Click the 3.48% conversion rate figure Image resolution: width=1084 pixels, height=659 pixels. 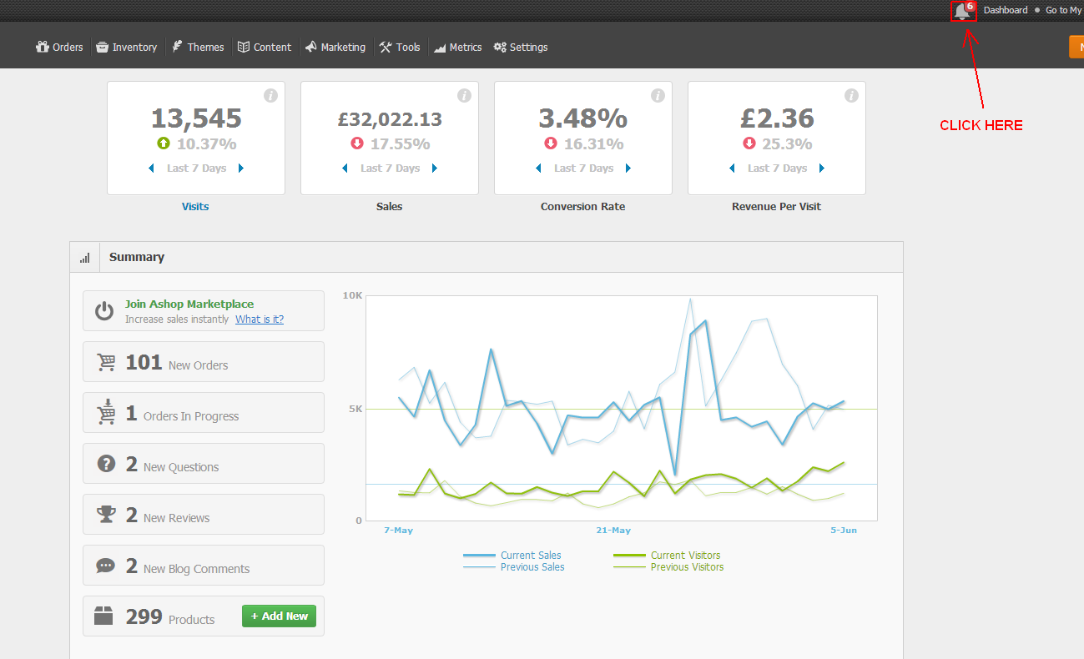tap(583, 118)
